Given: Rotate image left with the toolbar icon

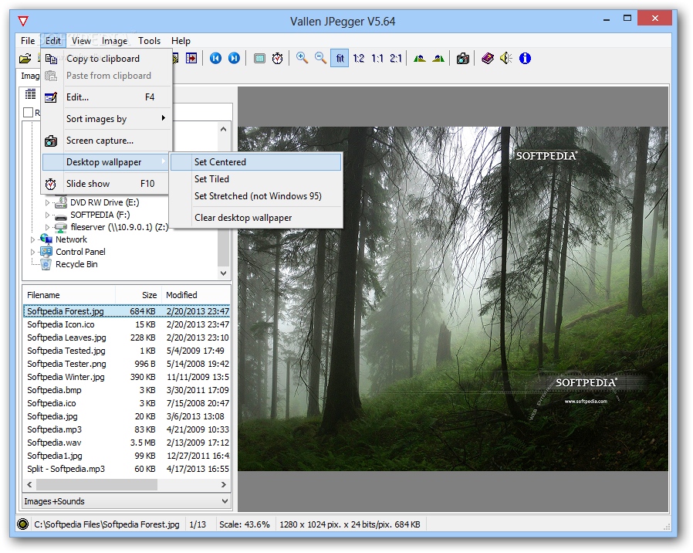Looking at the screenshot, I should (419, 59).
